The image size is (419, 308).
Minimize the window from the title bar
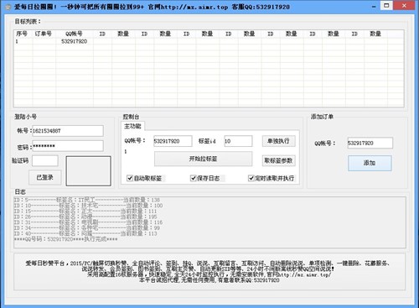[374, 6]
